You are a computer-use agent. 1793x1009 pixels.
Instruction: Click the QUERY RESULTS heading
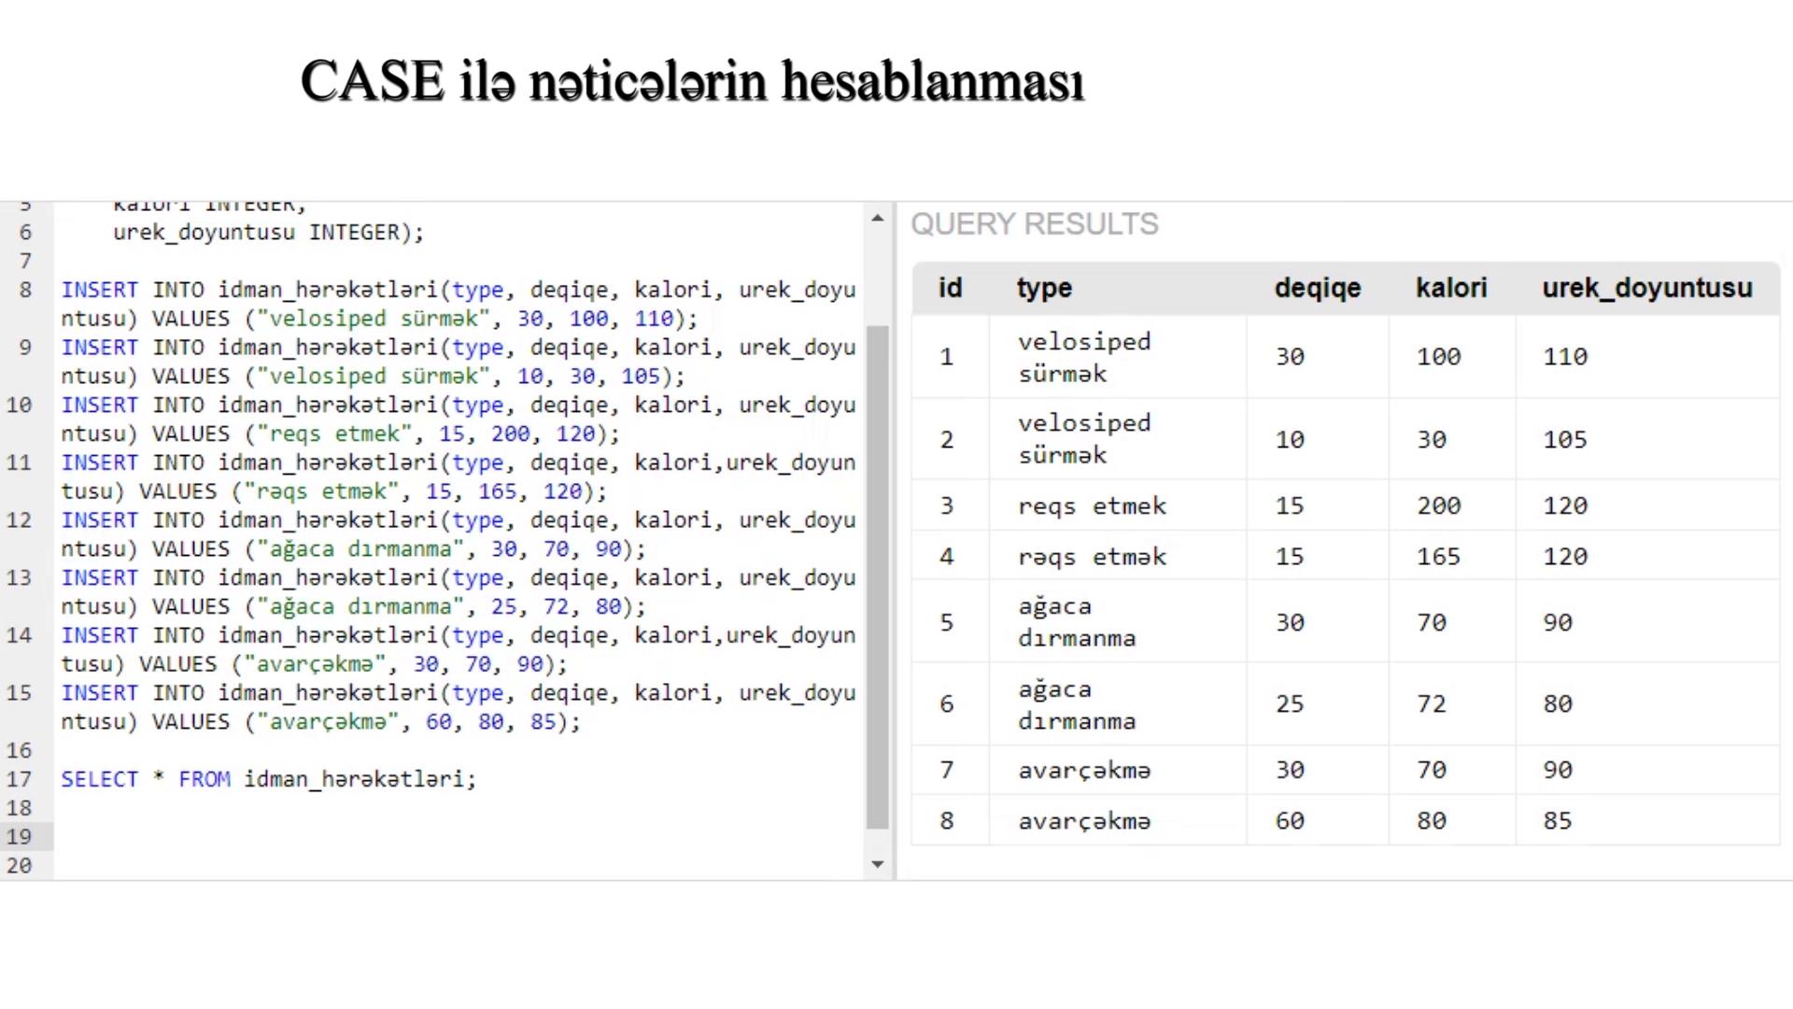[1035, 224]
